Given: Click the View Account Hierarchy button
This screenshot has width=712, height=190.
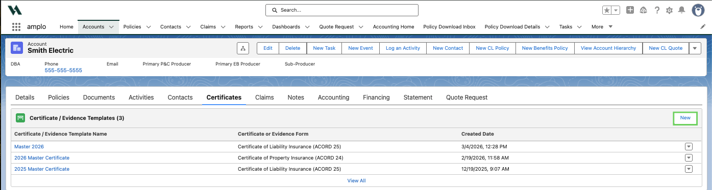Looking at the screenshot, I should click(x=608, y=48).
